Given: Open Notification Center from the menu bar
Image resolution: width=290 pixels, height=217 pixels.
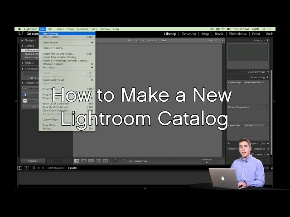Looking at the screenshot, I should pos(270,29).
